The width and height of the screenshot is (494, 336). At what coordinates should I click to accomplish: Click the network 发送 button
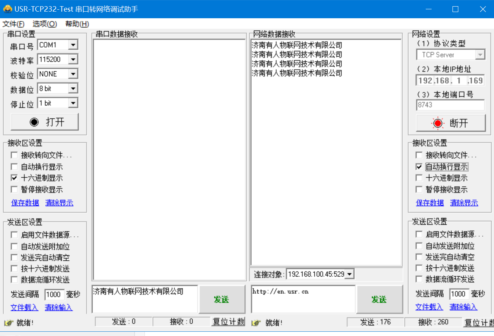[x=379, y=300]
